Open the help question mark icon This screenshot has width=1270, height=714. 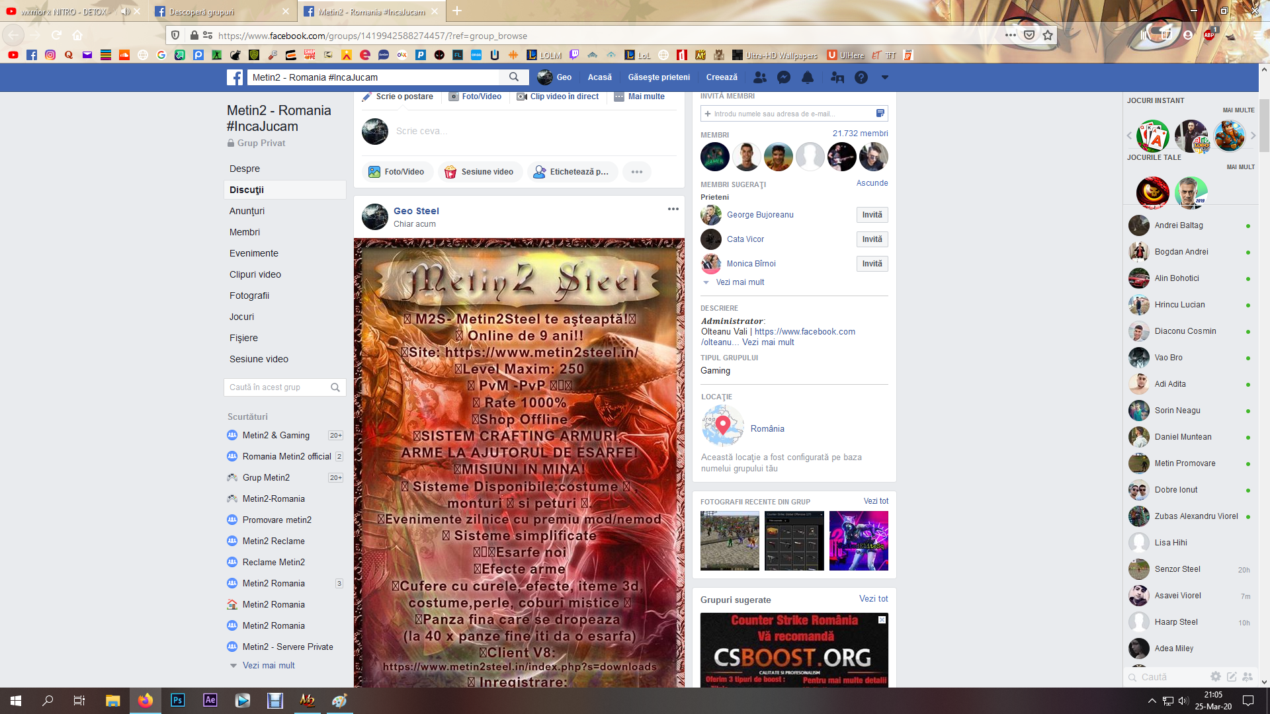861,77
